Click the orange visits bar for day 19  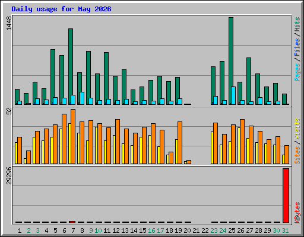coord(180,143)
